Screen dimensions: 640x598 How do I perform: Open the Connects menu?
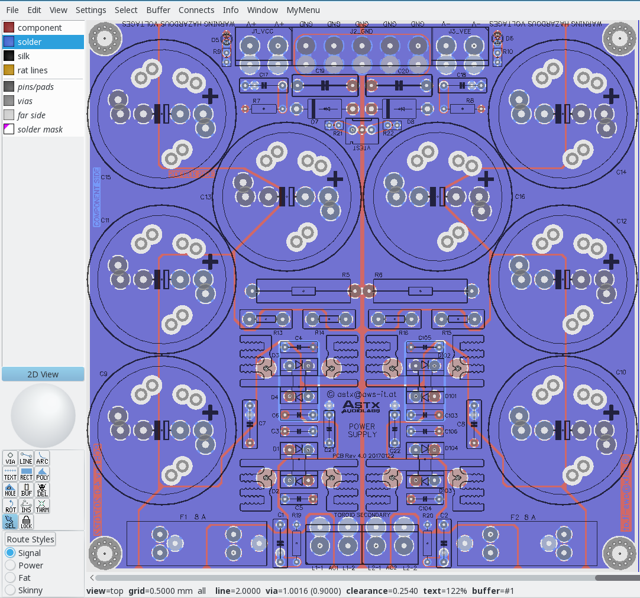coord(196,10)
